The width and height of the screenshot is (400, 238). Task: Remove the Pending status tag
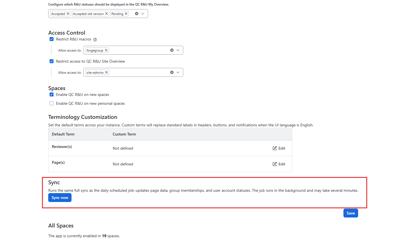pos(126,14)
